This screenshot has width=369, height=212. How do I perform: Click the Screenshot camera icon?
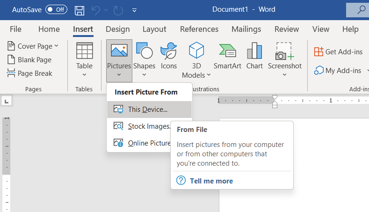click(x=284, y=51)
